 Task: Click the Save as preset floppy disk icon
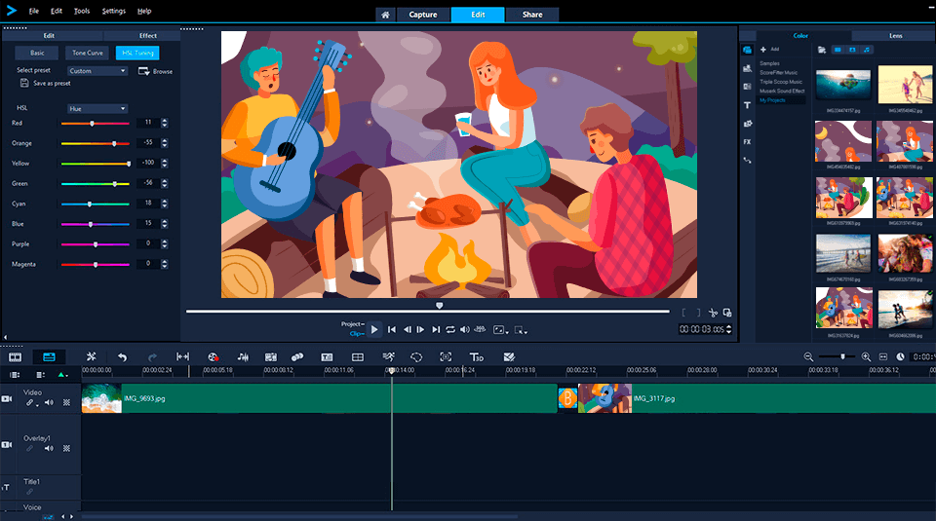[23, 84]
